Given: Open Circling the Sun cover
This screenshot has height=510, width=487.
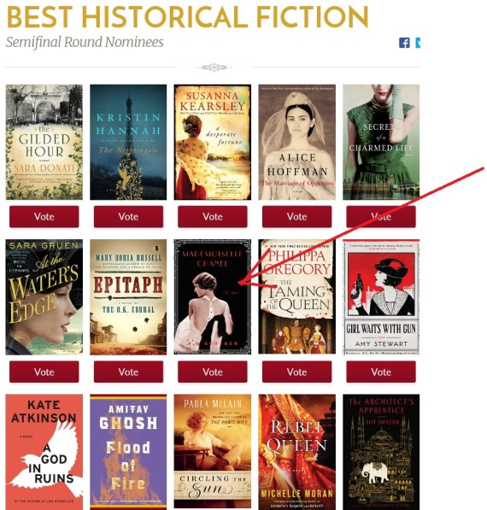Looking at the screenshot, I should (x=213, y=451).
